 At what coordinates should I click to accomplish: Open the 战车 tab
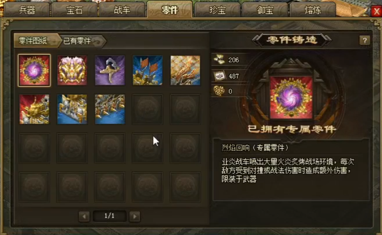pos(122,10)
